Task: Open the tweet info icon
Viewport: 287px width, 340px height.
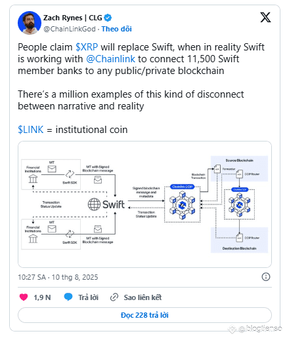Action: (266, 277)
